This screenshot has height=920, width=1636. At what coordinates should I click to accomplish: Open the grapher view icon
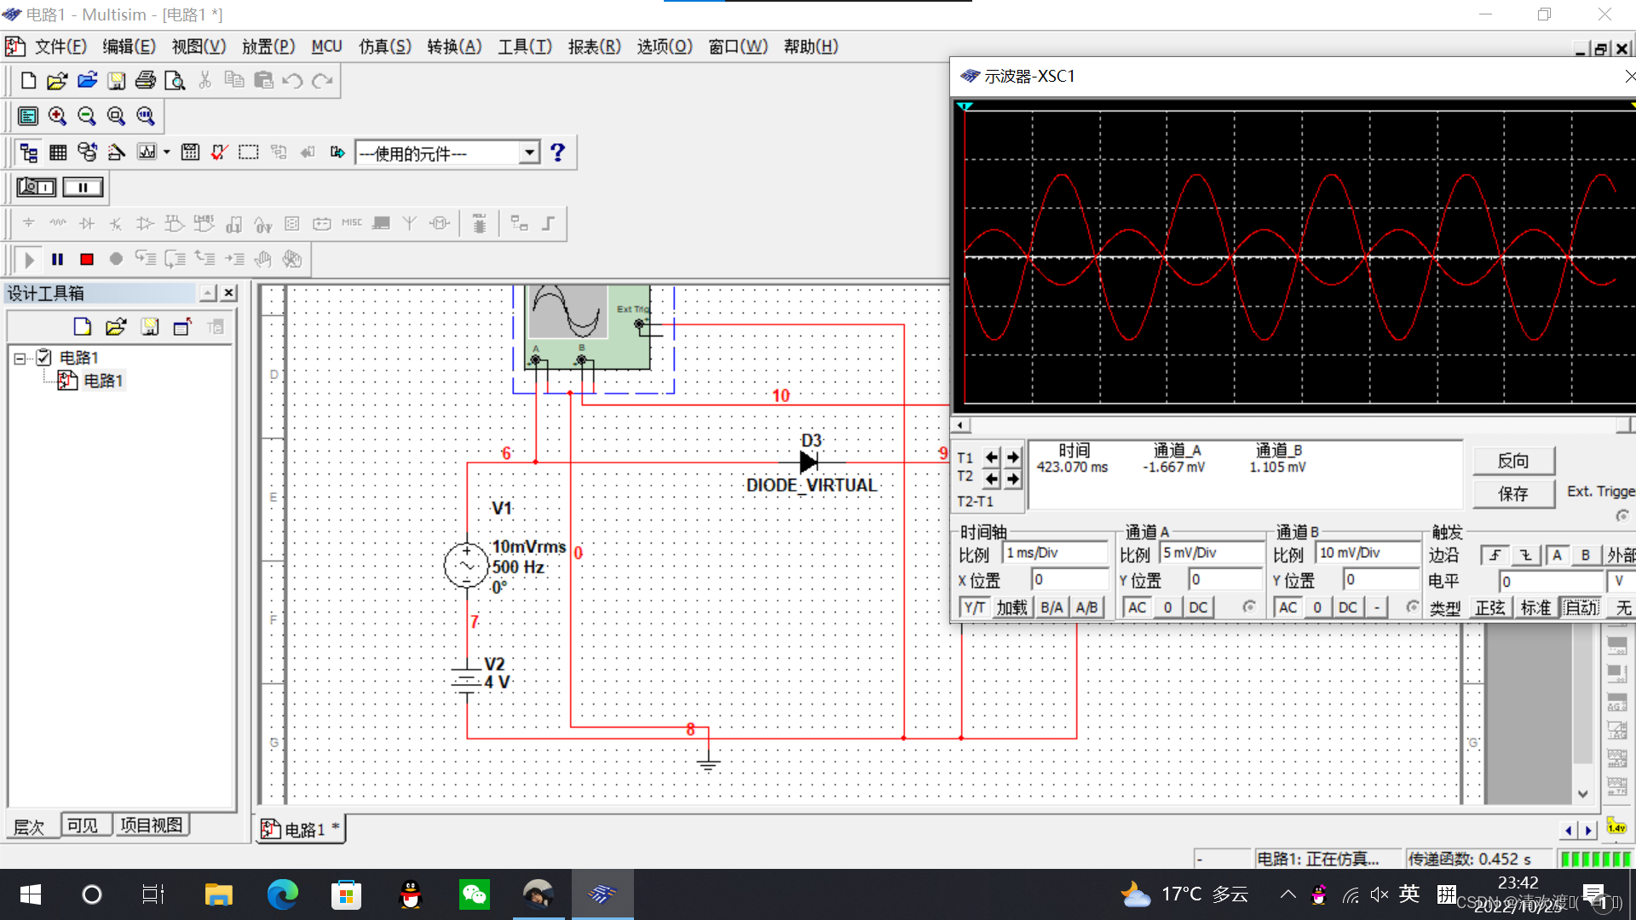pyautogui.click(x=147, y=152)
